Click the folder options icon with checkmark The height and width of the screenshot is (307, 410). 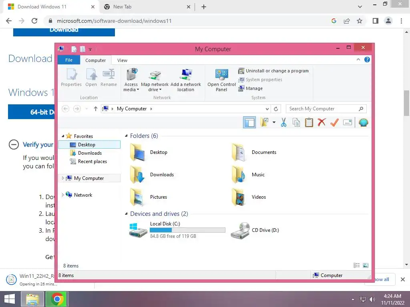pos(264,122)
